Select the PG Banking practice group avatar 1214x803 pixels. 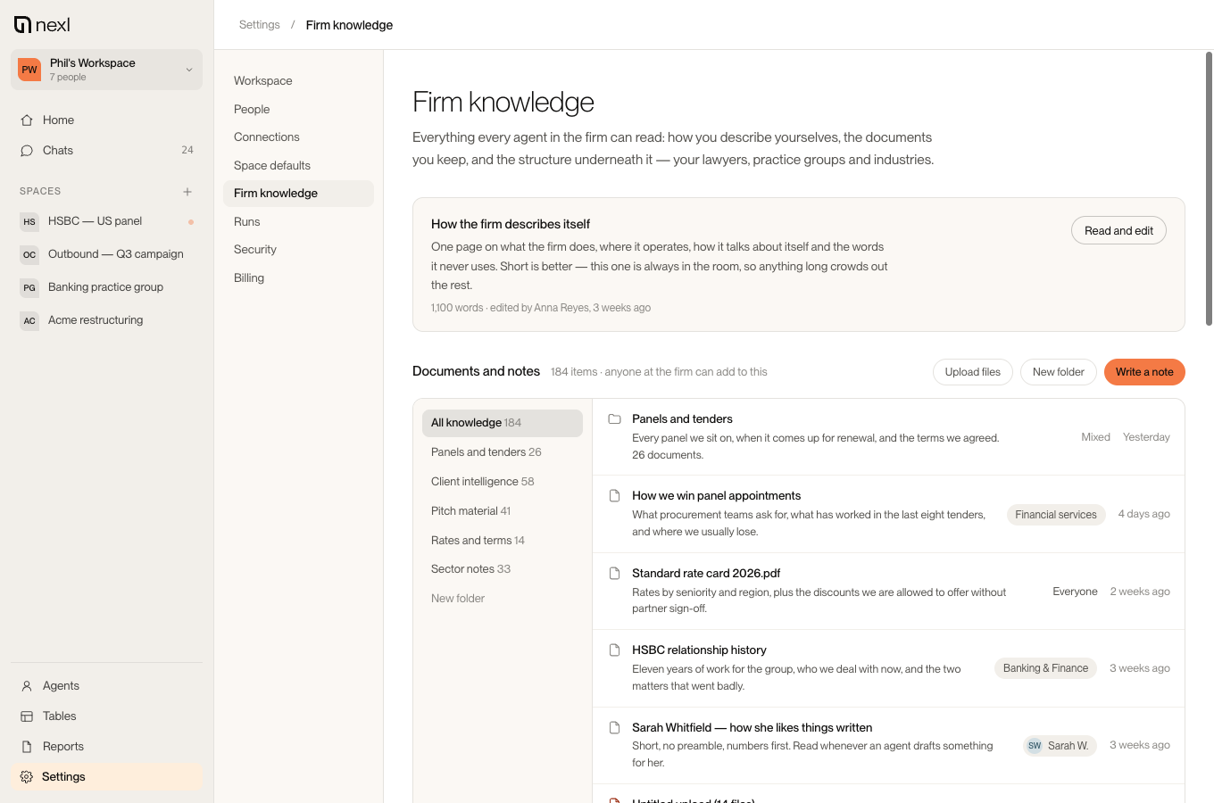(x=29, y=288)
